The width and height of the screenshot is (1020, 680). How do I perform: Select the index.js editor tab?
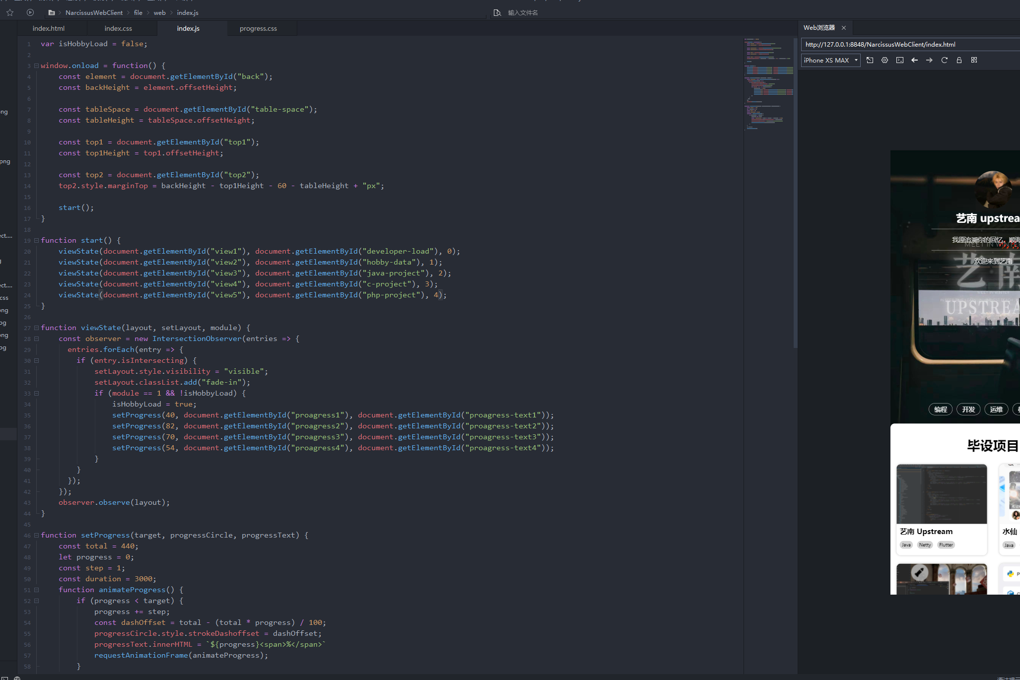coord(188,28)
